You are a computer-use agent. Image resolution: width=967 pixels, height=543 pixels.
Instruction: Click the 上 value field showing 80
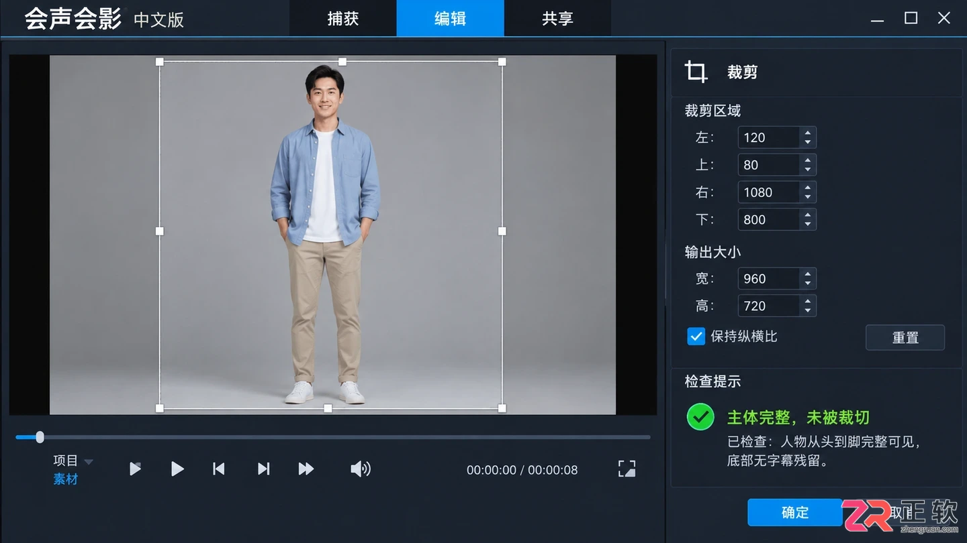pos(769,165)
